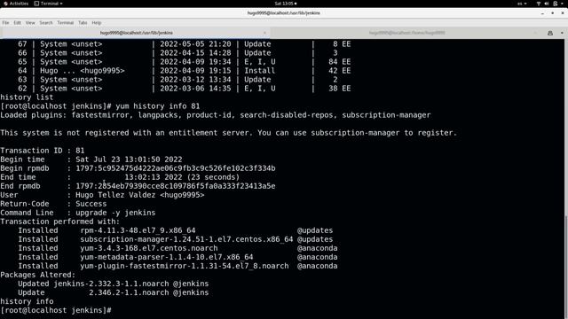This screenshot has width=568, height=319.
Task: Click the 'Loaded plugins: fastestmirror' line
Action: coord(215,115)
